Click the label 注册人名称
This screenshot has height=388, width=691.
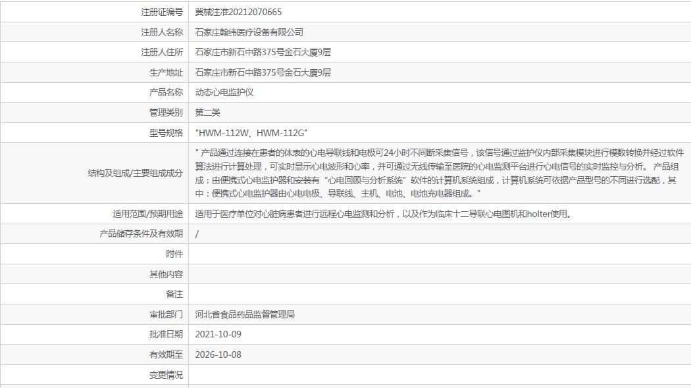[162, 33]
